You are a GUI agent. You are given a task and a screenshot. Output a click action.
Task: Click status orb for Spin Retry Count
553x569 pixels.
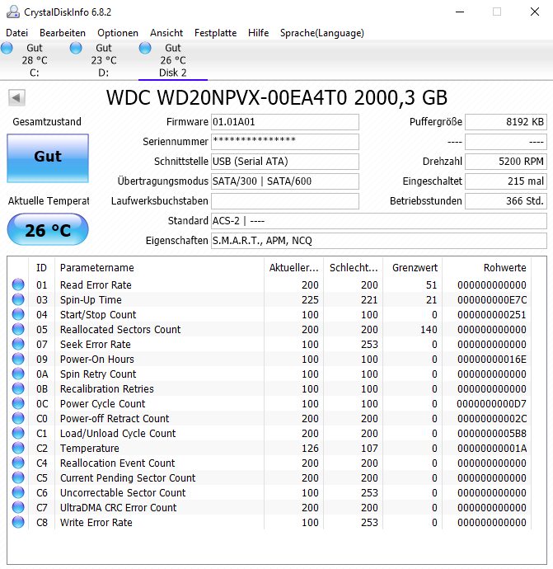[18, 374]
